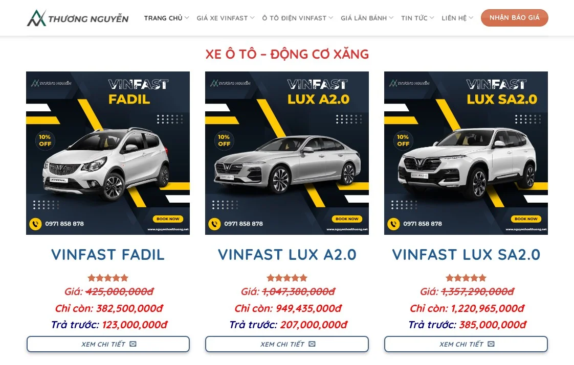Click the Thương Nguyễn logo
The height and width of the screenshot is (365, 574).
tap(78, 18)
